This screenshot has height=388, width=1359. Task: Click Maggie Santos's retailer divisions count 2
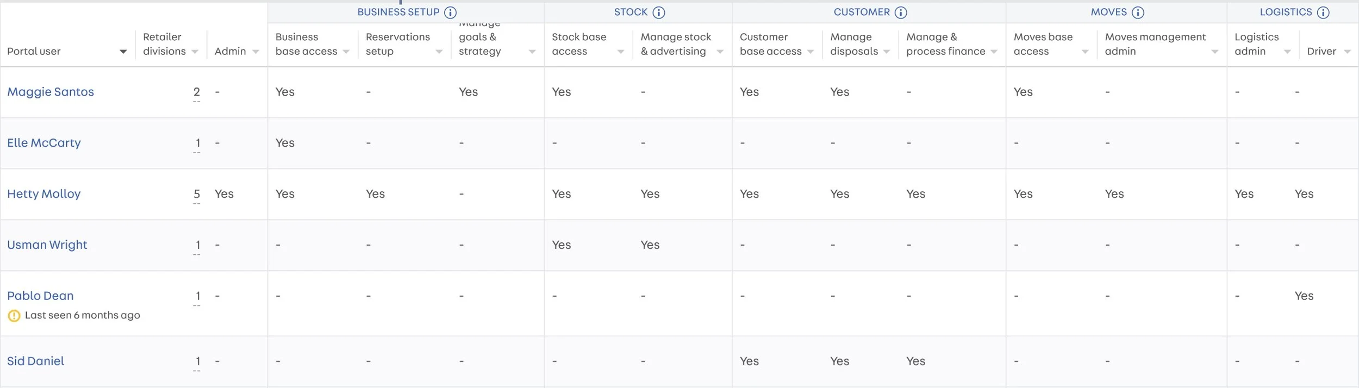(197, 92)
